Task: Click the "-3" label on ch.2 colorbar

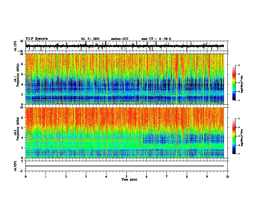Action: (239, 119)
